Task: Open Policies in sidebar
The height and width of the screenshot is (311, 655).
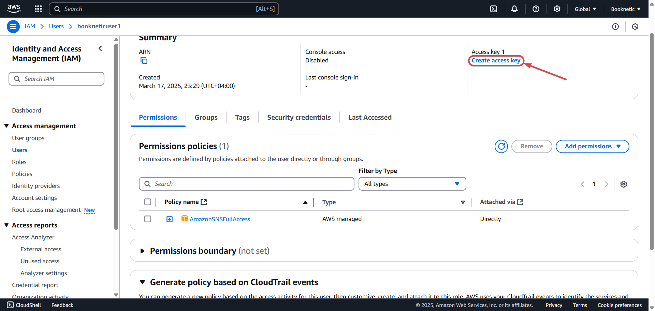Action: pyautogui.click(x=22, y=174)
